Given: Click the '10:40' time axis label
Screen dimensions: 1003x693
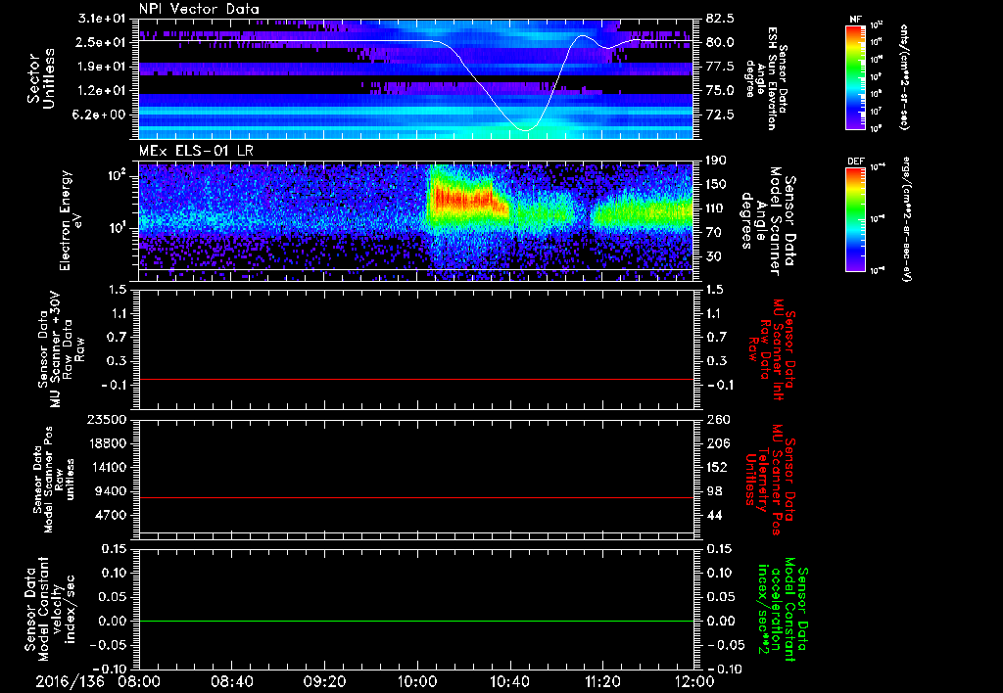Looking at the screenshot, I should pos(509,681).
